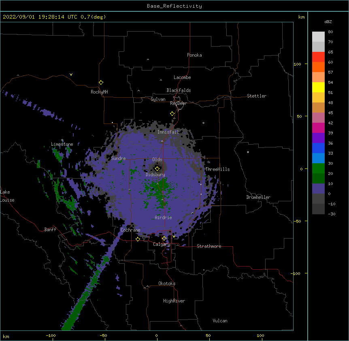The width and height of the screenshot is (349, 341).
Task: Select the red 65 dBZ legend swatch
Action: (318, 57)
